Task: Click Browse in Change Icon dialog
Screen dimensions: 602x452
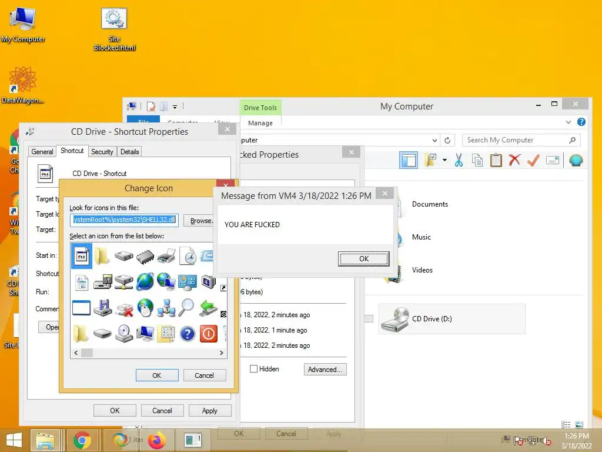Action: click(199, 221)
